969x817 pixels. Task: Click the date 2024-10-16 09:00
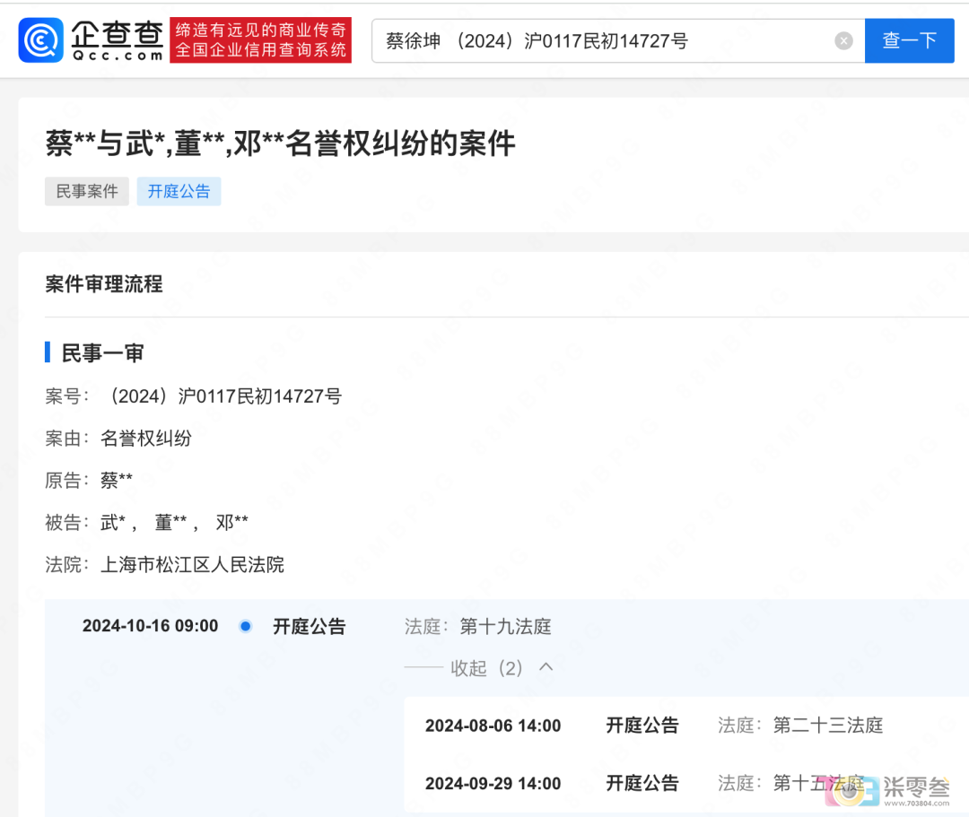click(x=150, y=626)
